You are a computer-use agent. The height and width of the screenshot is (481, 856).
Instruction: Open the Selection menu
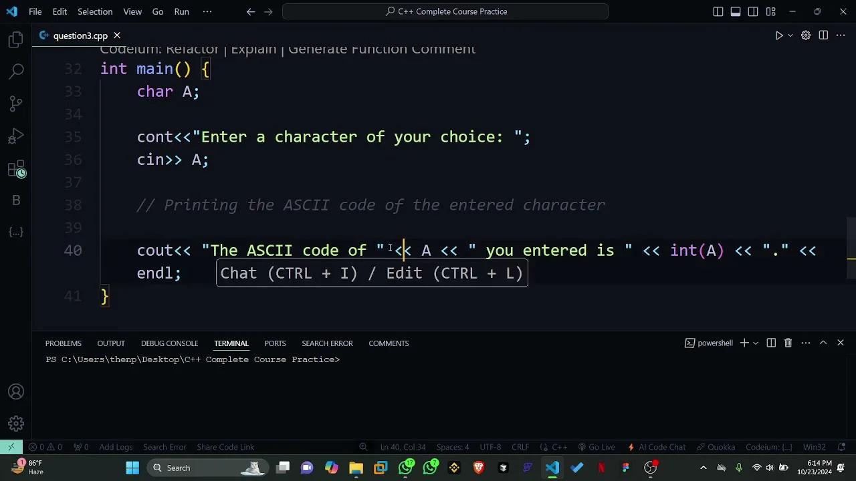click(x=95, y=11)
